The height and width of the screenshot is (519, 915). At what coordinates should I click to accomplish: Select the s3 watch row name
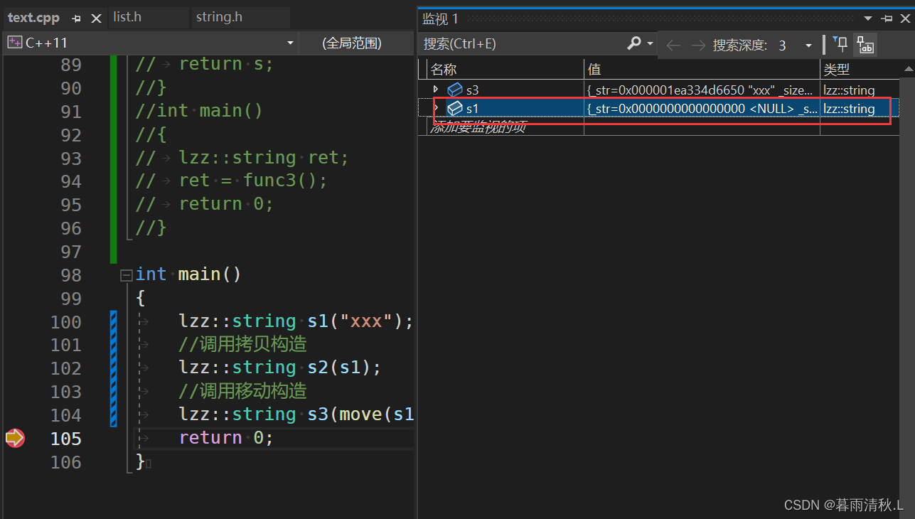point(473,90)
